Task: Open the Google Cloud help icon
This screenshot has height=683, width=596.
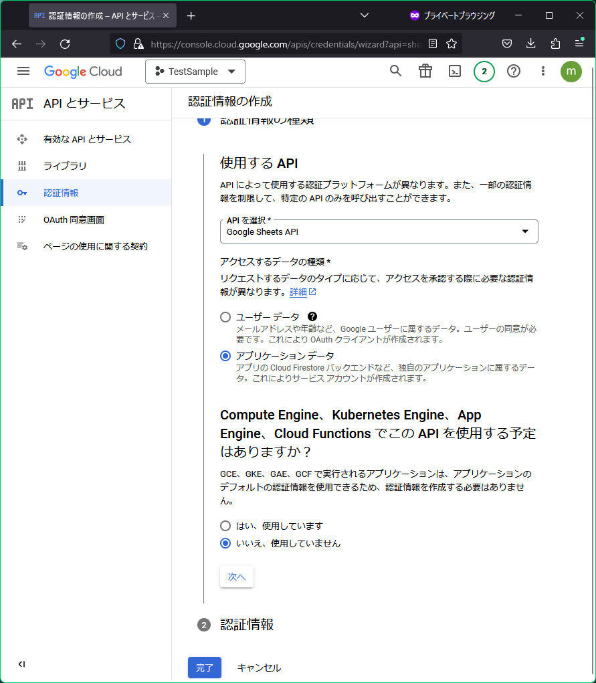Action: 514,71
